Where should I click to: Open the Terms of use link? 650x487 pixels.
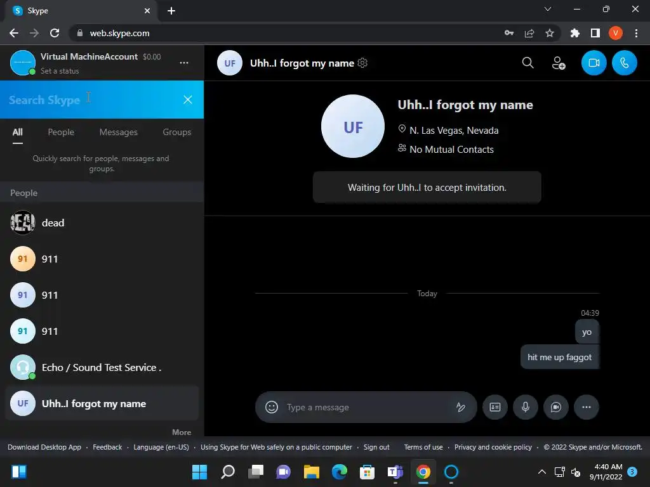pyautogui.click(x=423, y=447)
